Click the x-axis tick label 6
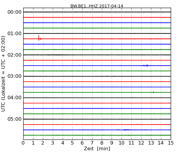194x155 pixels. coord(82,143)
